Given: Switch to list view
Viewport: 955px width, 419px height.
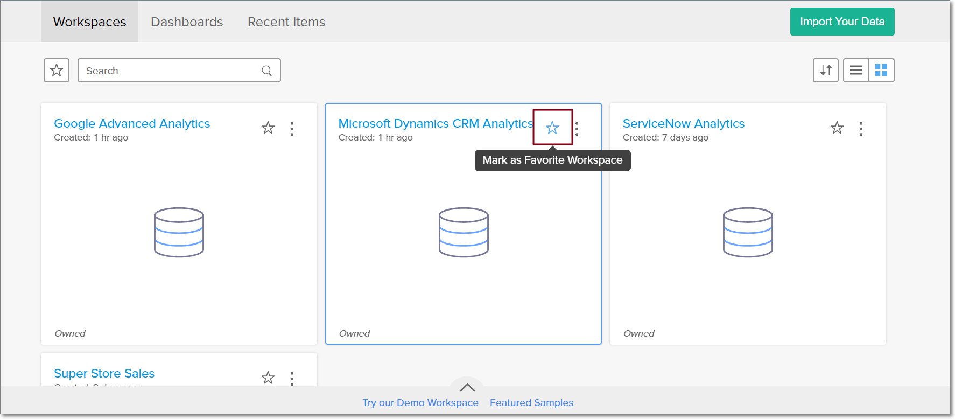Looking at the screenshot, I should point(856,71).
